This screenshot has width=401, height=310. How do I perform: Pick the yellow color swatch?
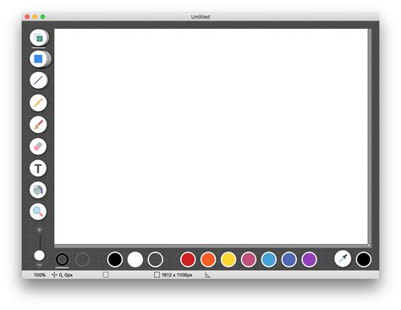coord(228,259)
